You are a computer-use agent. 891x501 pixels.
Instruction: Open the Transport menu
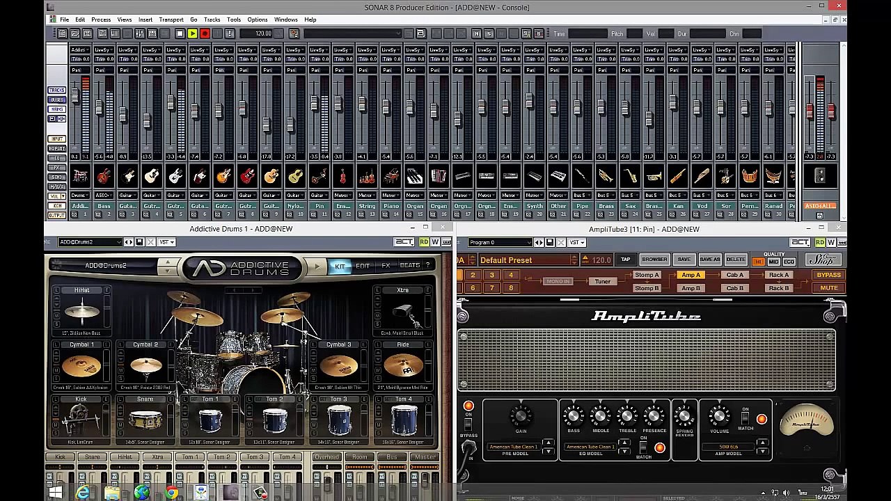(x=171, y=19)
